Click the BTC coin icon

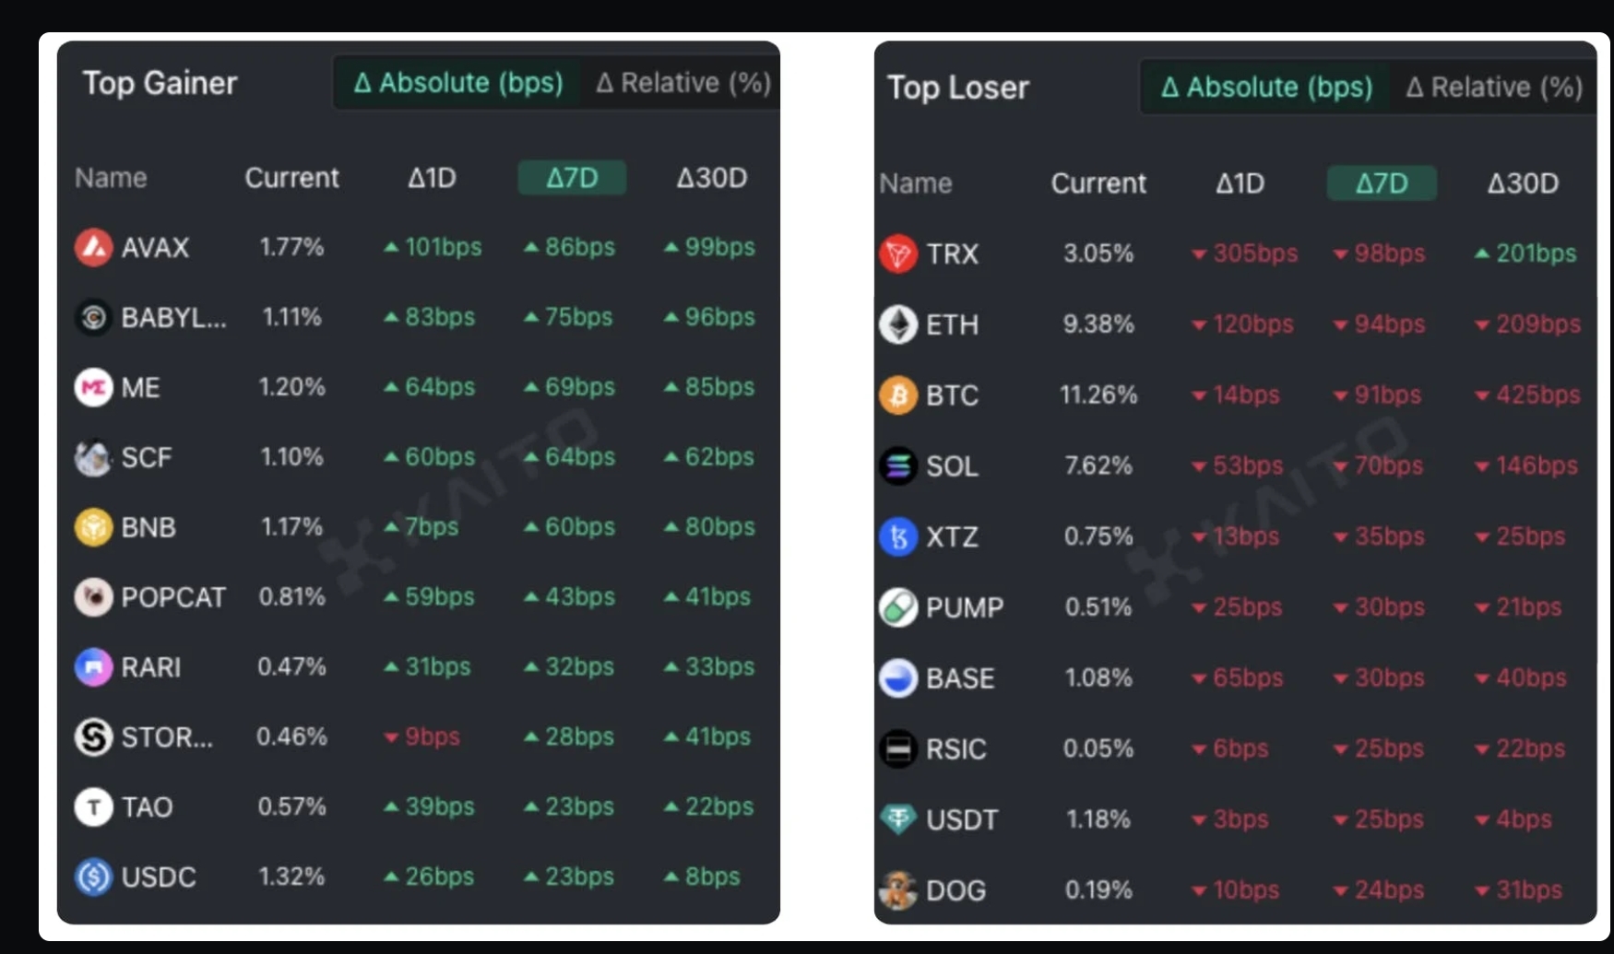coord(898,395)
